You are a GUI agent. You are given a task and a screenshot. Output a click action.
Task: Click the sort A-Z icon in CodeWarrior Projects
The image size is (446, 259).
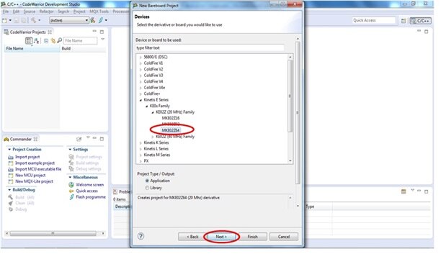[x=37, y=41]
